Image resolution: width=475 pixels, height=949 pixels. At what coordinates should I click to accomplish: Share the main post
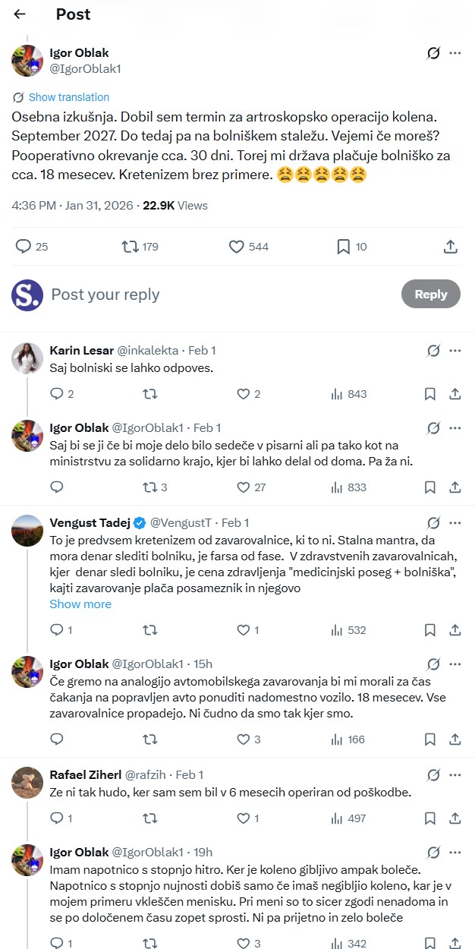450,246
